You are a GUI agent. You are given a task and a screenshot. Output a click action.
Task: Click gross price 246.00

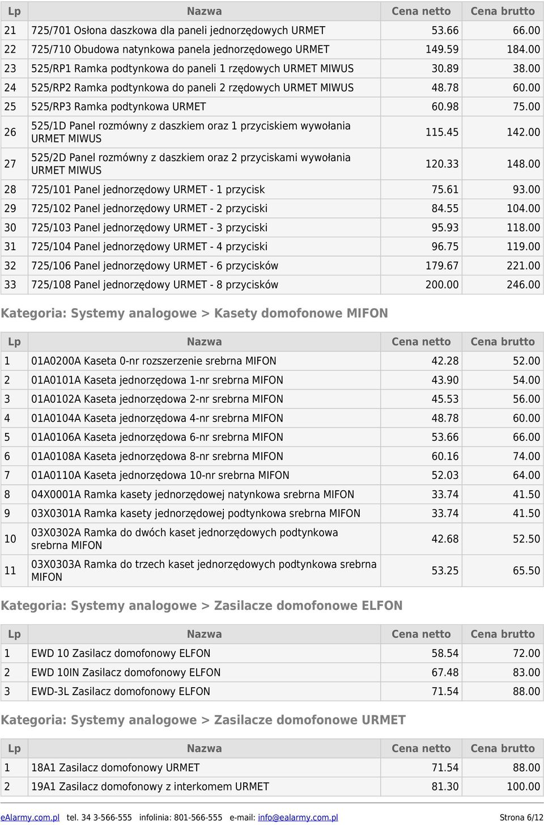[523, 285]
